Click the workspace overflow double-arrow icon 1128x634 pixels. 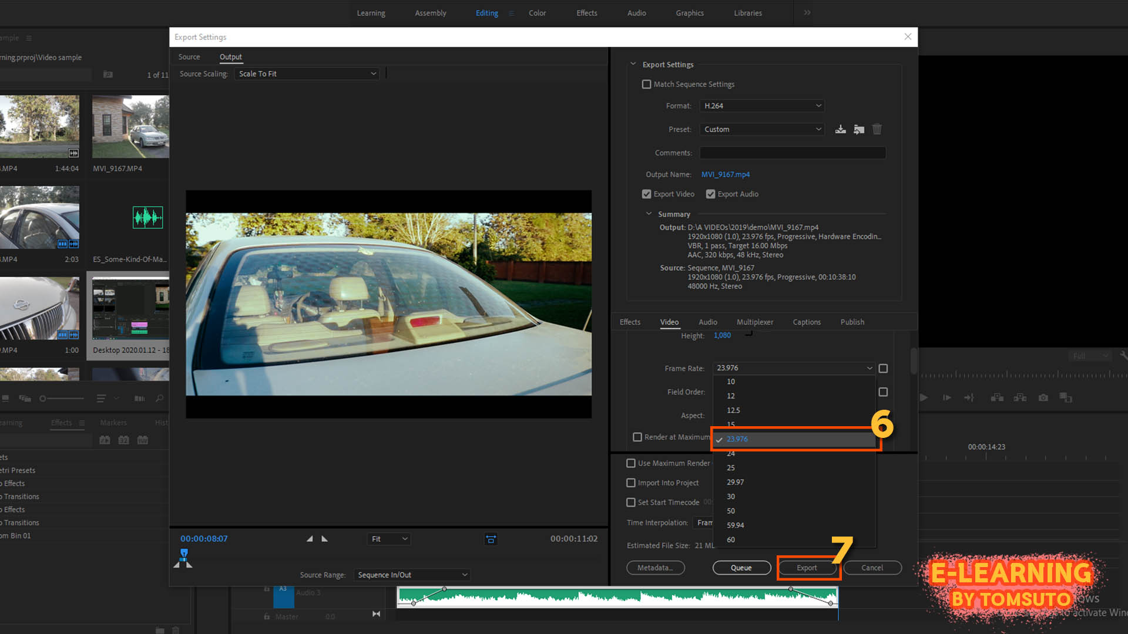(807, 12)
